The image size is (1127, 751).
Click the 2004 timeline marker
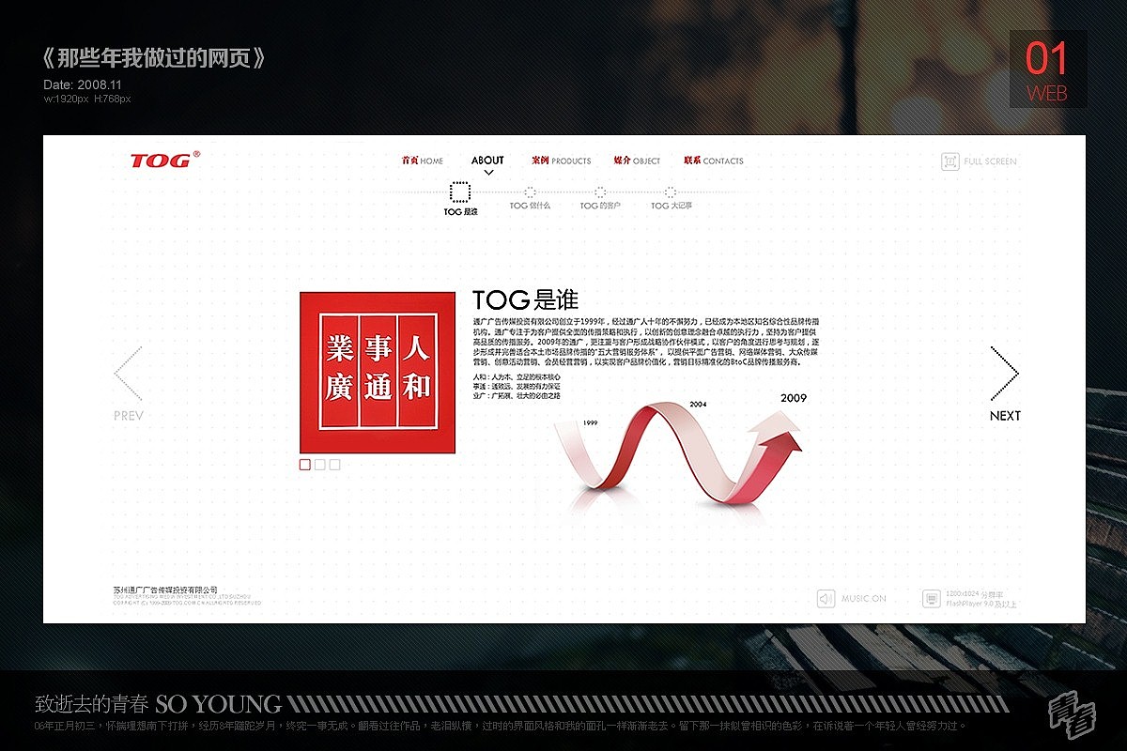click(x=698, y=404)
